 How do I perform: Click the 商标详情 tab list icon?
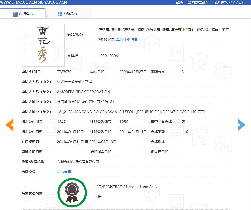[x=15, y=14]
